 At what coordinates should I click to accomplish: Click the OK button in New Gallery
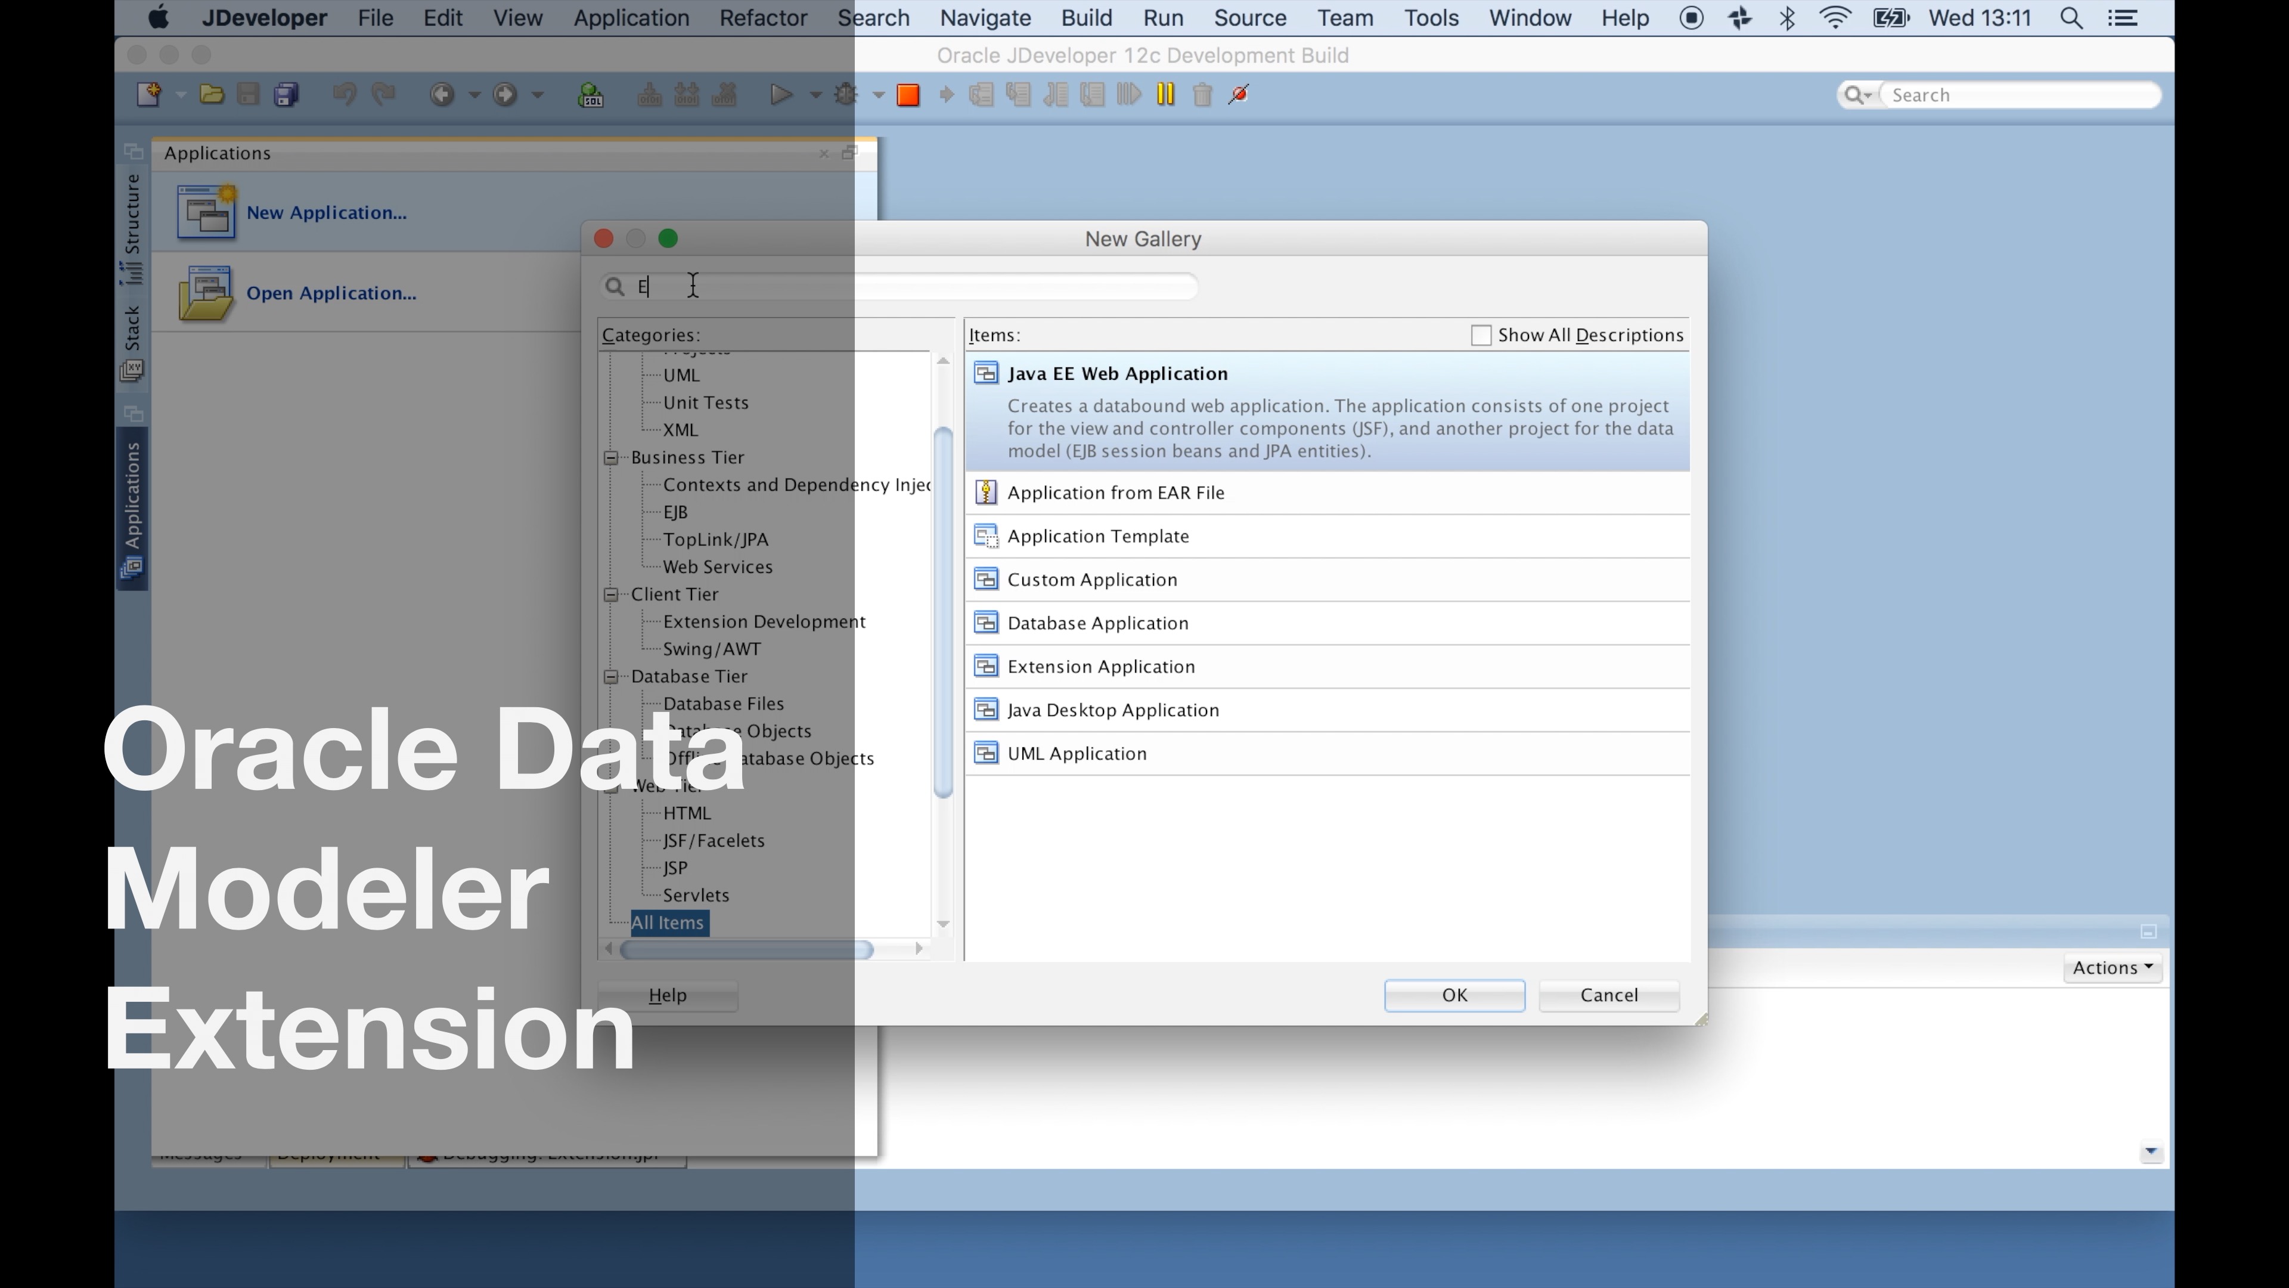(x=1454, y=995)
